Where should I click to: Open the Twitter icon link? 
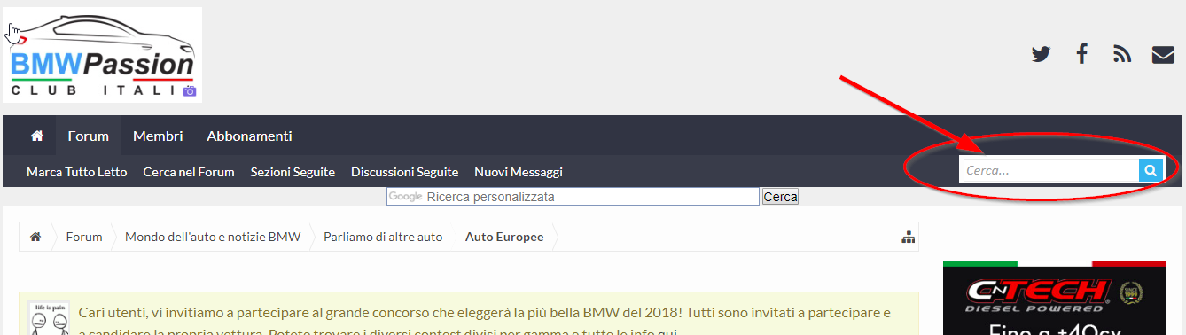[1041, 54]
